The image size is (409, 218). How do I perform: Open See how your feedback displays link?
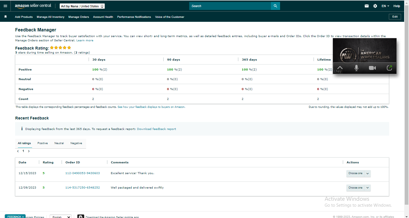coord(151,107)
